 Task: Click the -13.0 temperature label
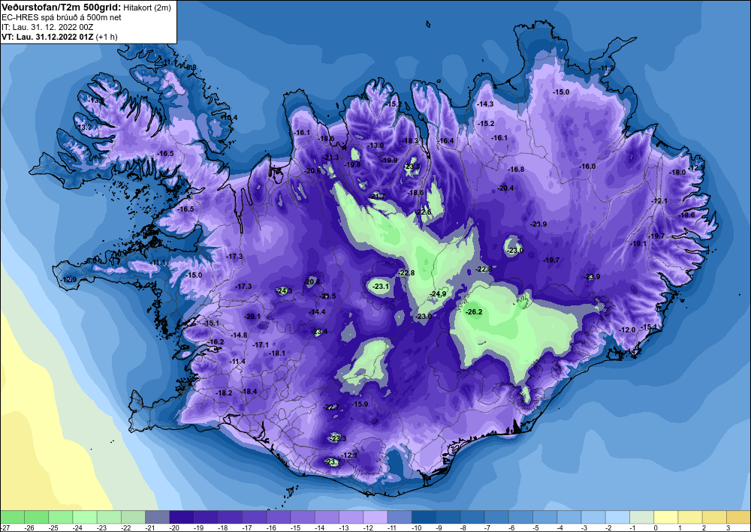pyautogui.click(x=375, y=146)
